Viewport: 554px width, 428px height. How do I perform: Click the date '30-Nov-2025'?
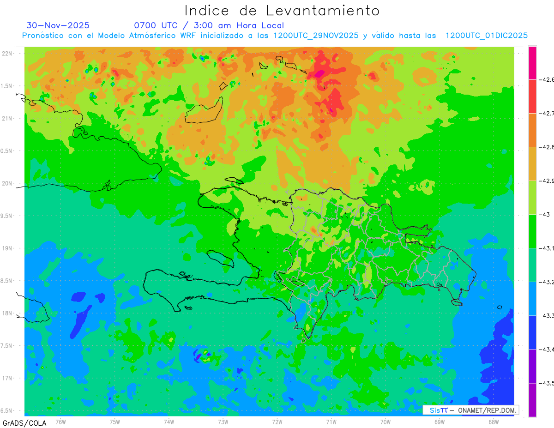(58, 25)
